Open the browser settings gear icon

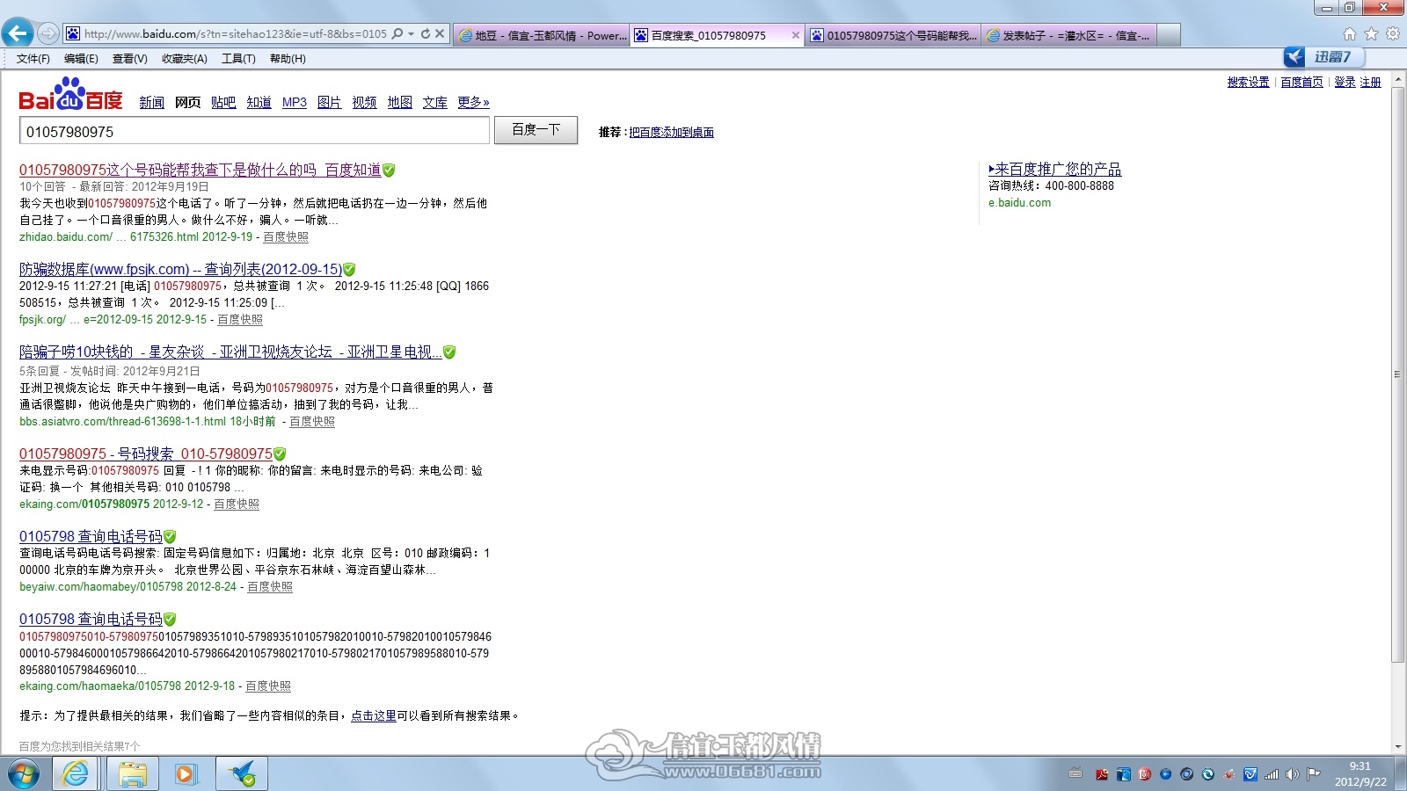(x=1393, y=34)
